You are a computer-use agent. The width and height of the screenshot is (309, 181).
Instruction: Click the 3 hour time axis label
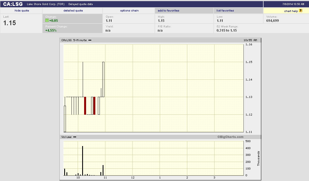tap(215, 177)
